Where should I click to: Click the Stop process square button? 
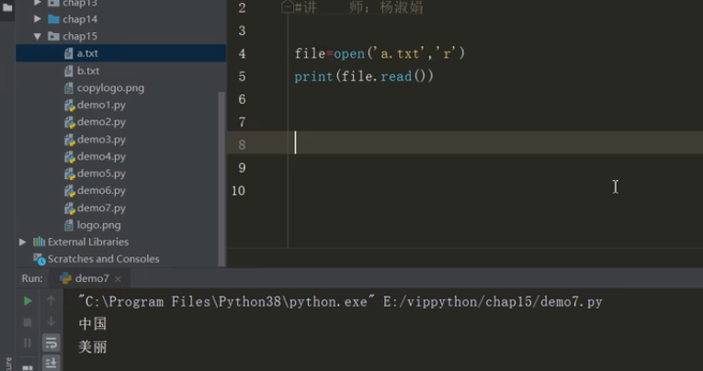click(28, 322)
